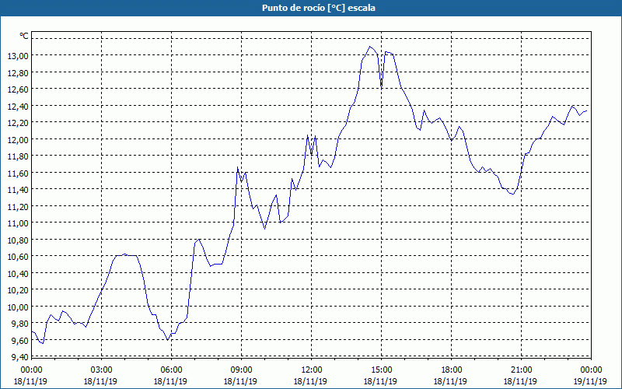Select the 10,20 y-axis value
Screen dimensions: 622x389
(18, 289)
